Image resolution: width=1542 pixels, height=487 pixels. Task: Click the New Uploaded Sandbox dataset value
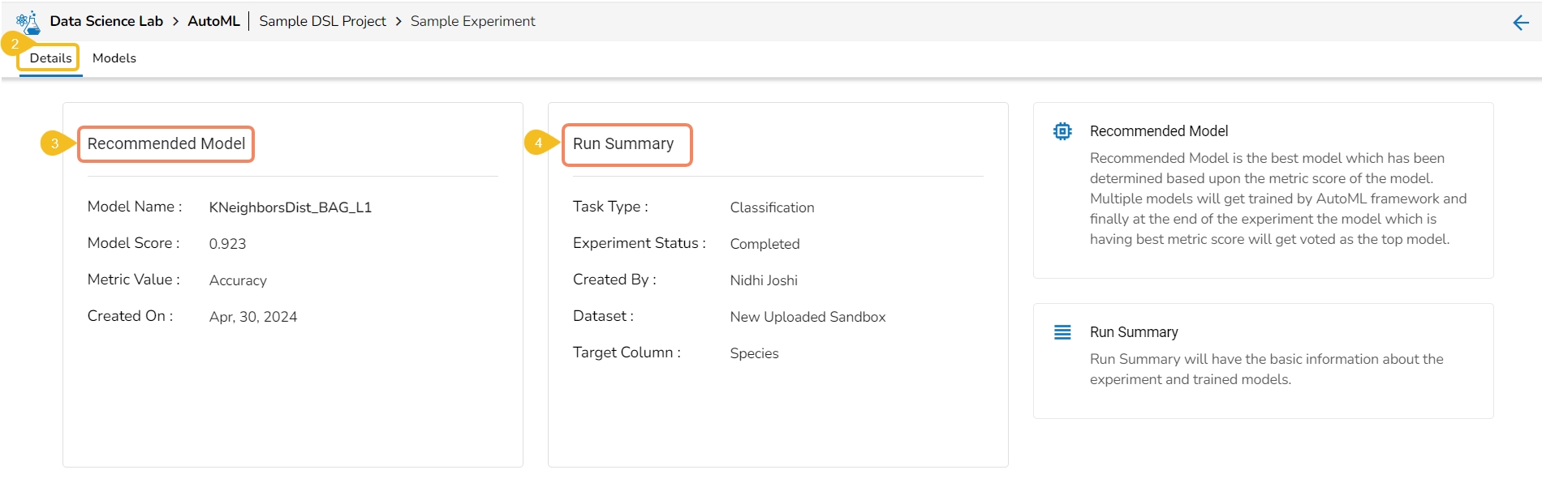(x=808, y=317)
